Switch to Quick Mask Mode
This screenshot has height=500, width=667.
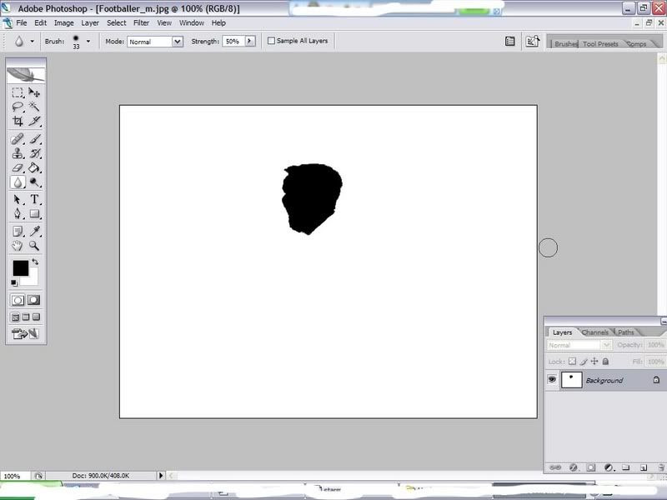point(34,300)
